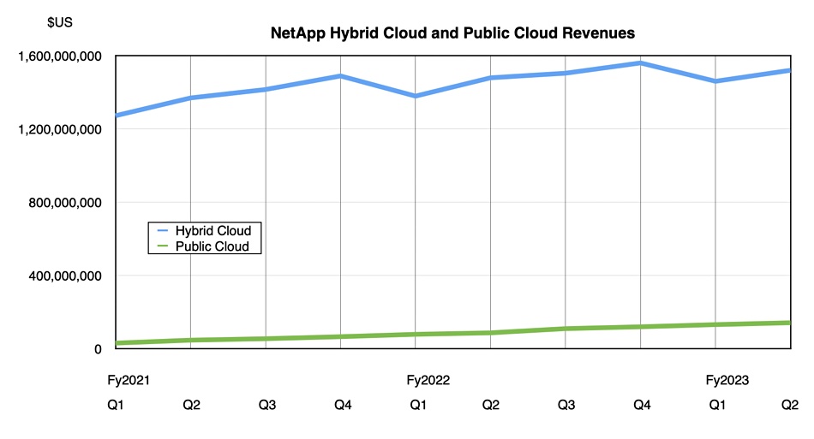This screenshot has width=814, height=439.
Task: Click the Q2 label following Fy2022 Q1
Action: (x=491, y=405)
